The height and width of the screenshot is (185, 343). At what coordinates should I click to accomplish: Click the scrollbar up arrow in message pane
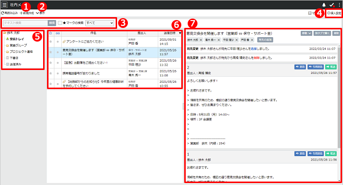tap(339, 46)
